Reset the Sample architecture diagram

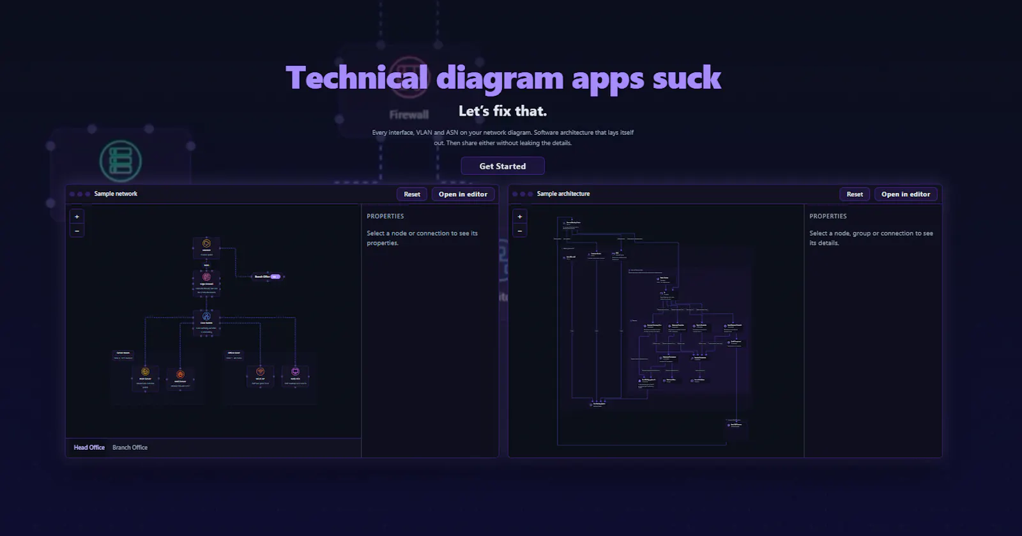tap(855, 194)
